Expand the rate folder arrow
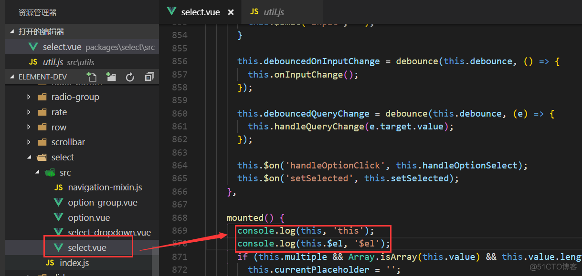 pos(29,112)
